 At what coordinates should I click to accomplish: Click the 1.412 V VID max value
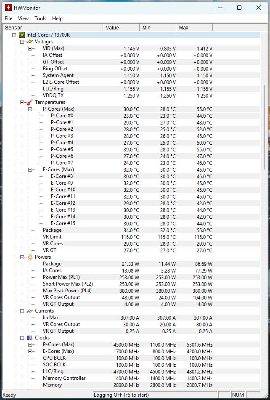(x=204, y=49)
